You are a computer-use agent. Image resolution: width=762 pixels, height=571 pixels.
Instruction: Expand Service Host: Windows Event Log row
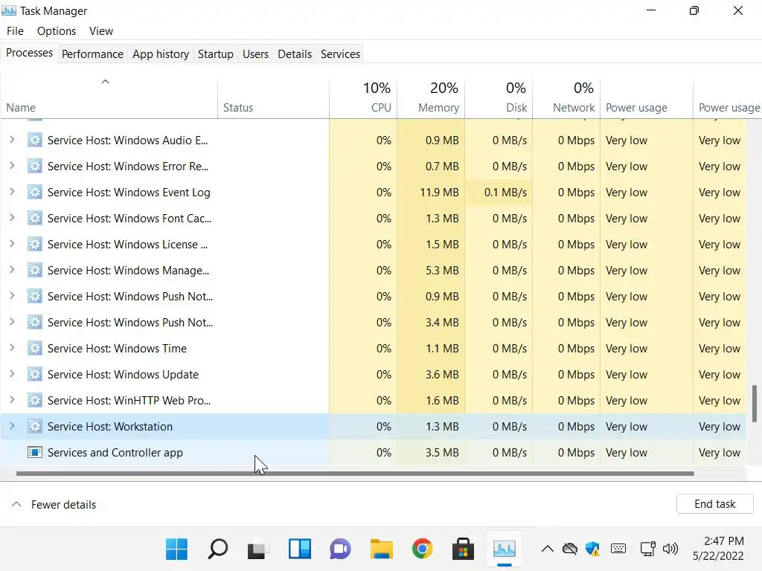coord(12,192)
